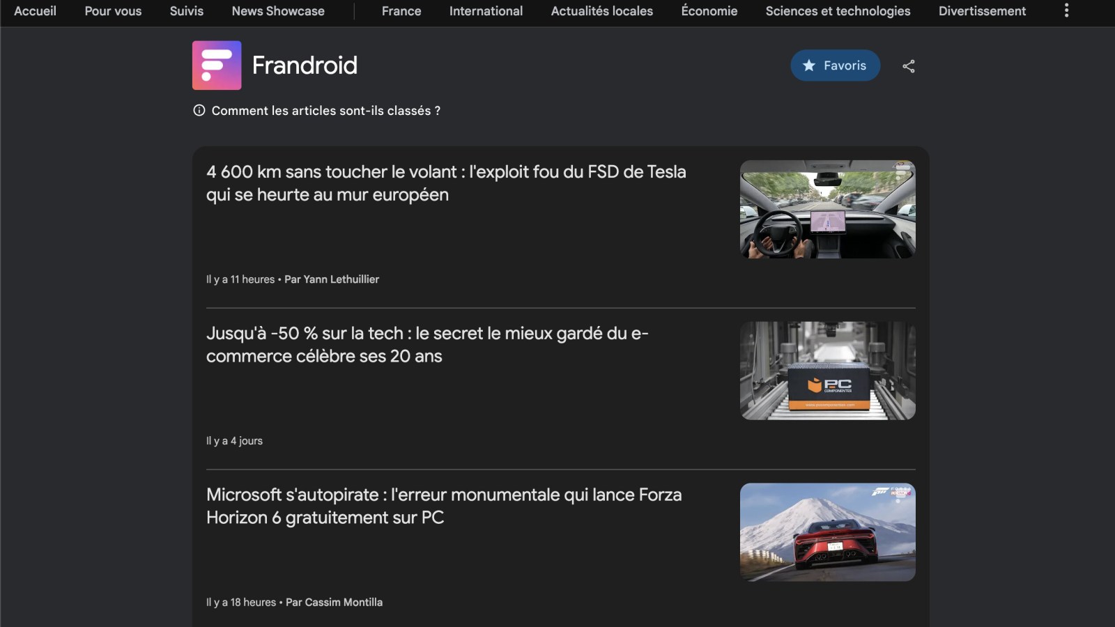Switch to the Pour vous tab
The height and width of the screenshot is (627, 1115).
click(113, 11)
